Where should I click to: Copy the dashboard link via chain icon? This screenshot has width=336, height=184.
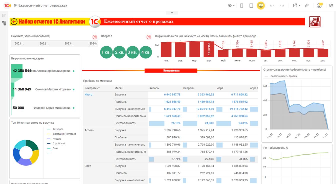(x=307, y=5)
